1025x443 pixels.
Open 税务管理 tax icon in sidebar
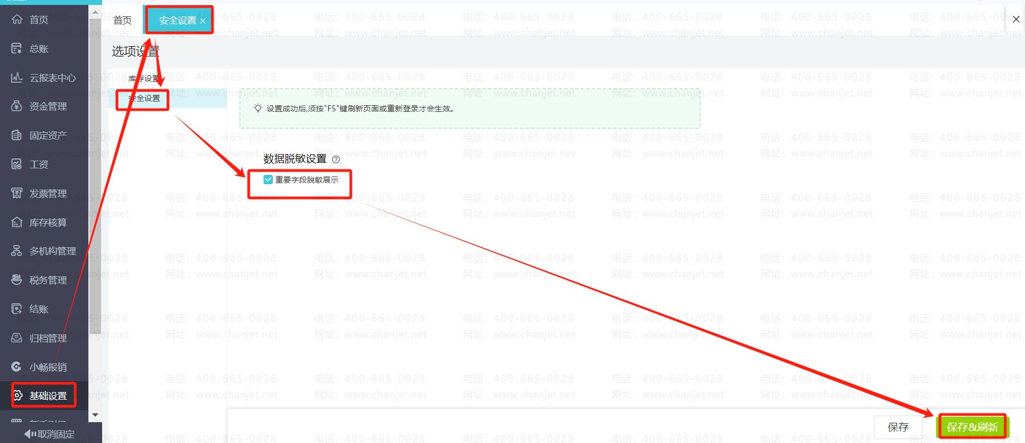coord(17,280)
